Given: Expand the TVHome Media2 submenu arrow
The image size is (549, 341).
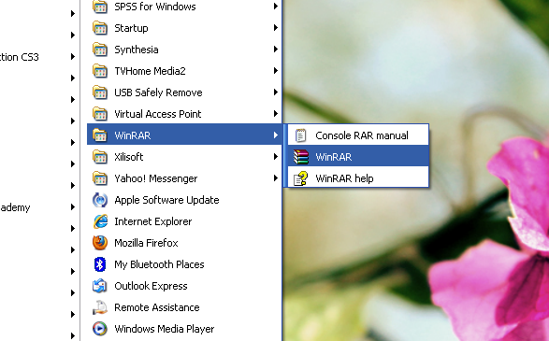Looking at the screenshot, I should [x=276, y=71].
